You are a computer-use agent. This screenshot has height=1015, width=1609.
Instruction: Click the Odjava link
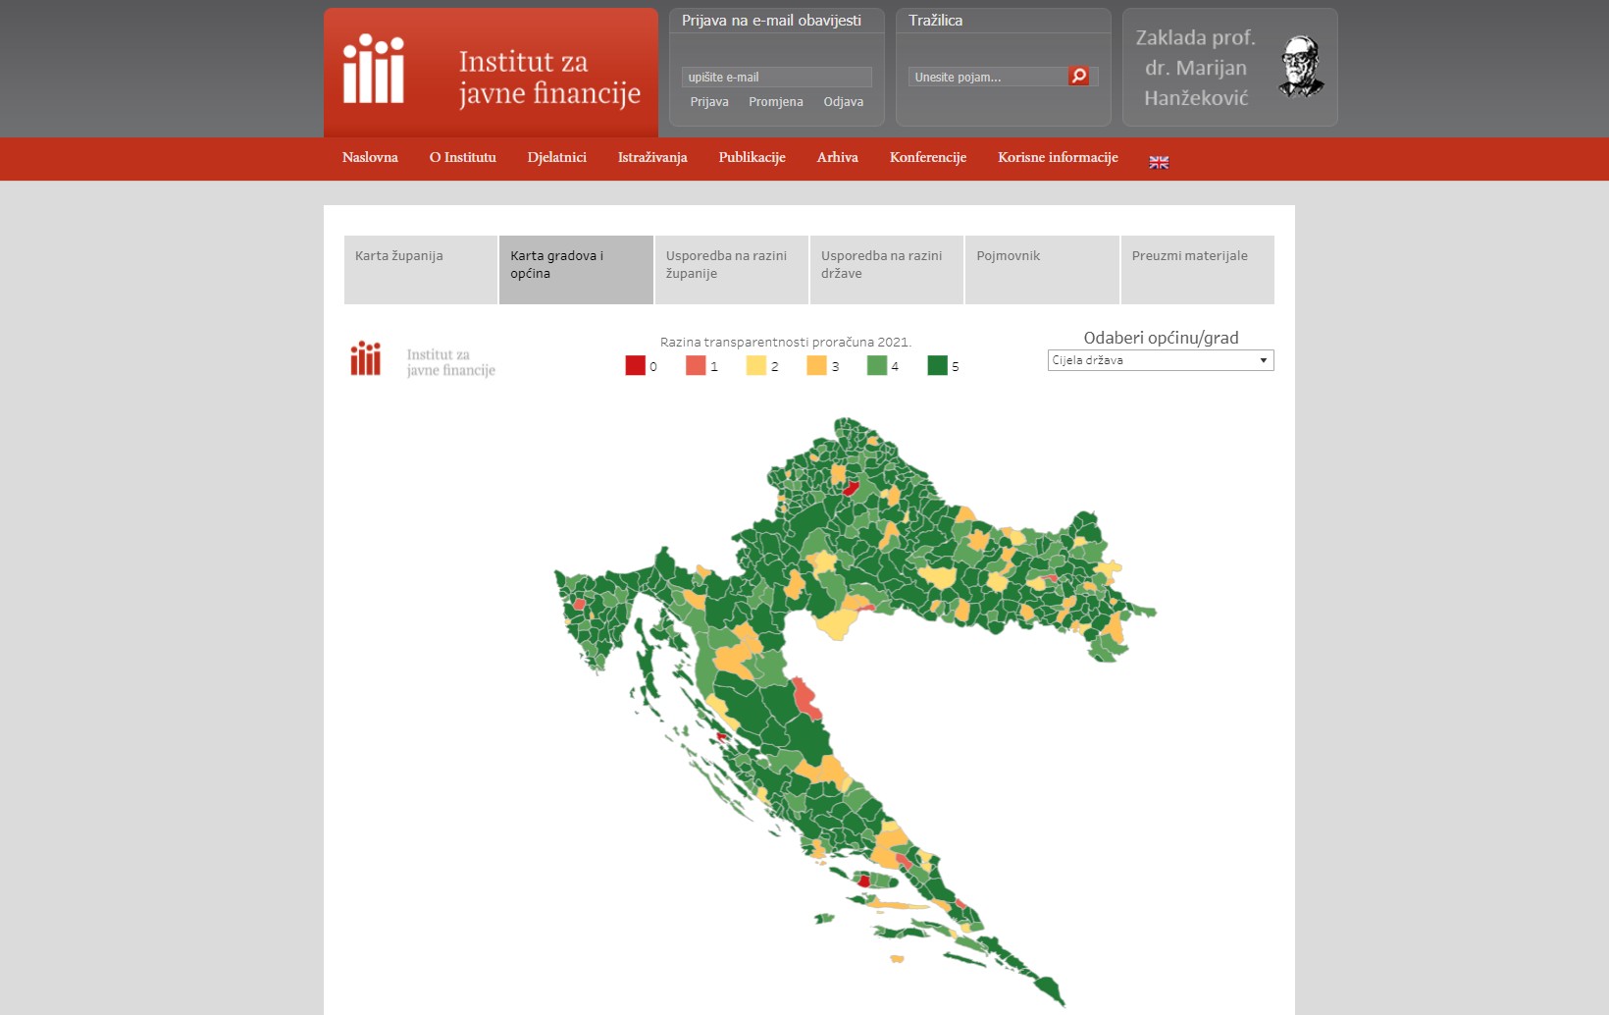844,102
